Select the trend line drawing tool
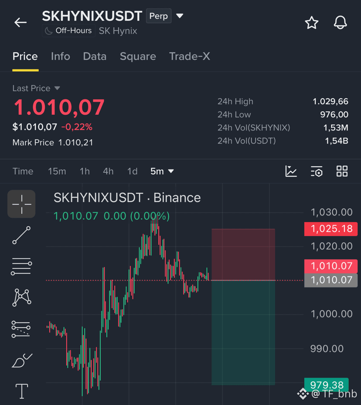This screenshot has height=405, width=361. point(21,235)
